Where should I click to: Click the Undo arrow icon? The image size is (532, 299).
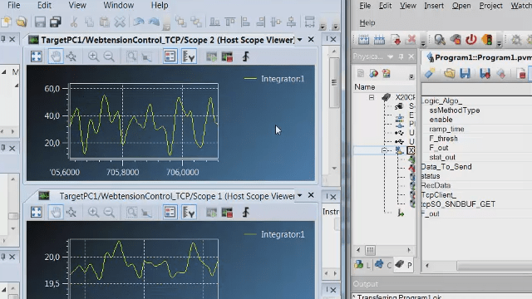coord(138,22)
